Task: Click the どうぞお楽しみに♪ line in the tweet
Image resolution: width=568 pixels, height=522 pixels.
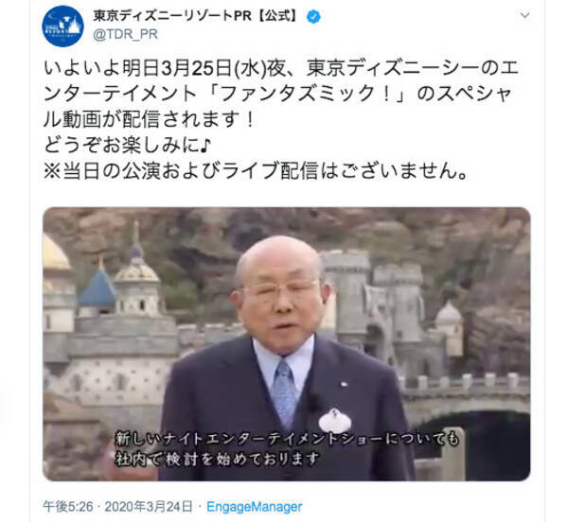Action: coord(127,145)
